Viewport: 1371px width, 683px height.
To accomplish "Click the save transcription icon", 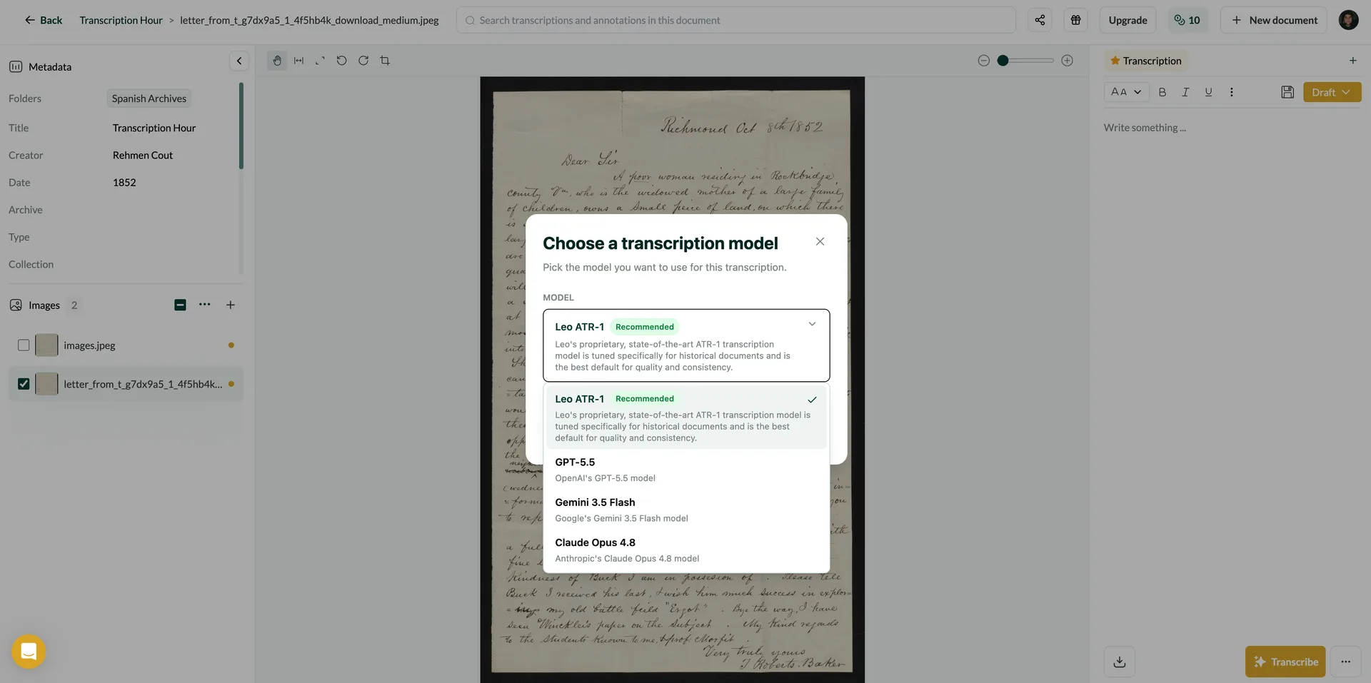I will [x=1287, y=92].
